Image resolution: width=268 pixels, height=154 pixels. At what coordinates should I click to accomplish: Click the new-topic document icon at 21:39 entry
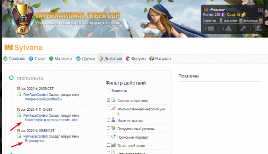pos(19,94)
